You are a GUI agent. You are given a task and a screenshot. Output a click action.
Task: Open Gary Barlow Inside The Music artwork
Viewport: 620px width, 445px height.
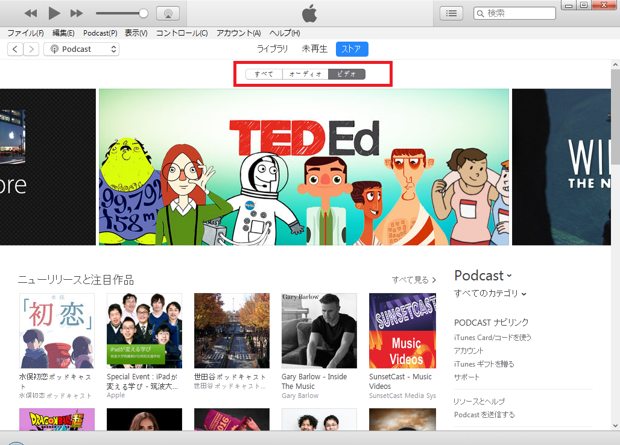(x=319, y=331)
